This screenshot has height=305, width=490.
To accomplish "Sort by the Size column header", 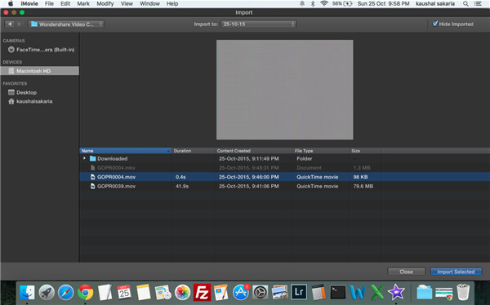I will point(365,151).
